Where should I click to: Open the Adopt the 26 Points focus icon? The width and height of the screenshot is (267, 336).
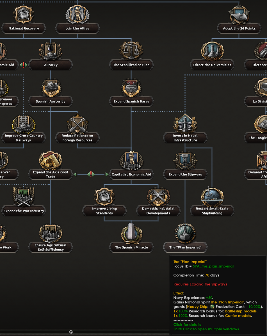239,14
